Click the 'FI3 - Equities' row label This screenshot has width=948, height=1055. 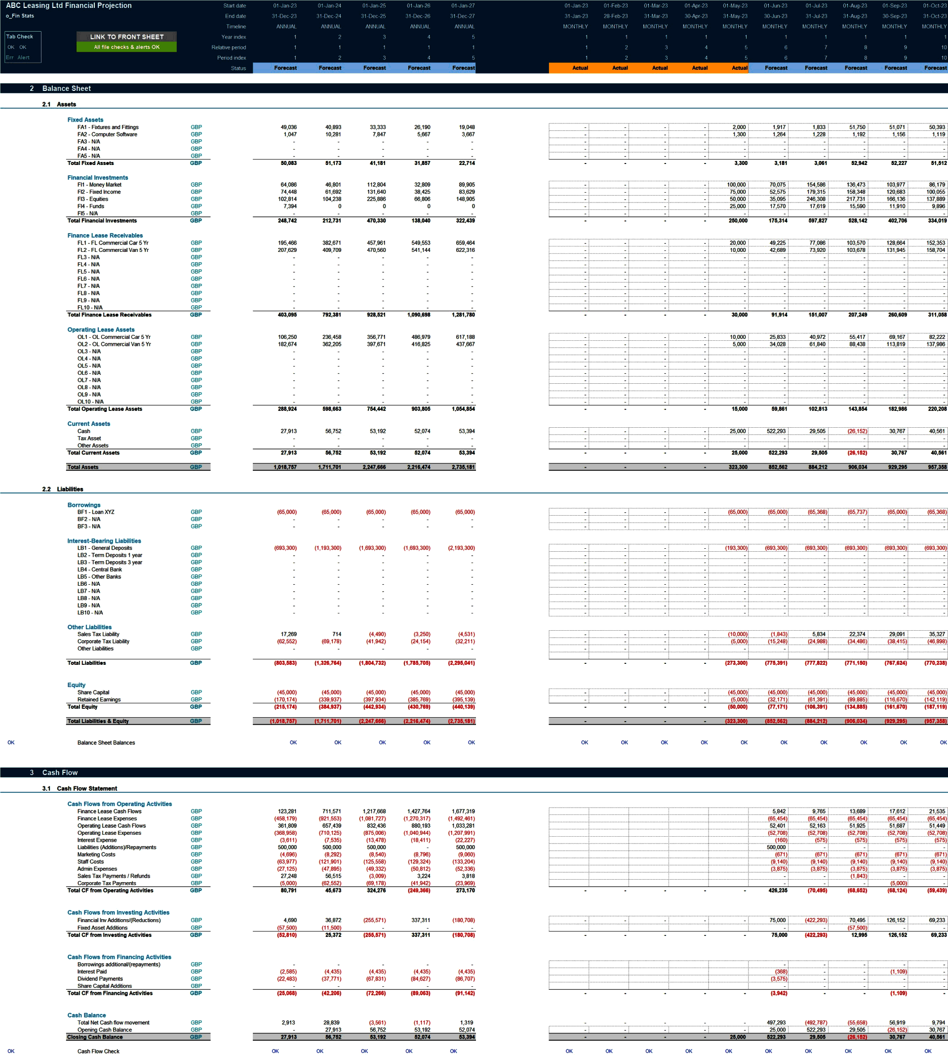(93, 199)
